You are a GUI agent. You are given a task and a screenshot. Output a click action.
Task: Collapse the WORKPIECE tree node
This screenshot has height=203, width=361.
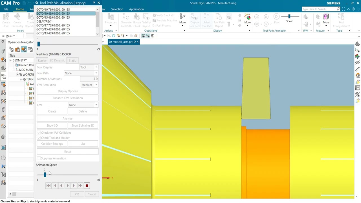tap(17, 74)
